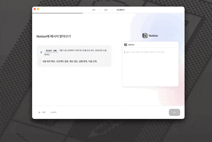
Task: Click the back arrow labeled 뒤로
Action: pos(42,112)
